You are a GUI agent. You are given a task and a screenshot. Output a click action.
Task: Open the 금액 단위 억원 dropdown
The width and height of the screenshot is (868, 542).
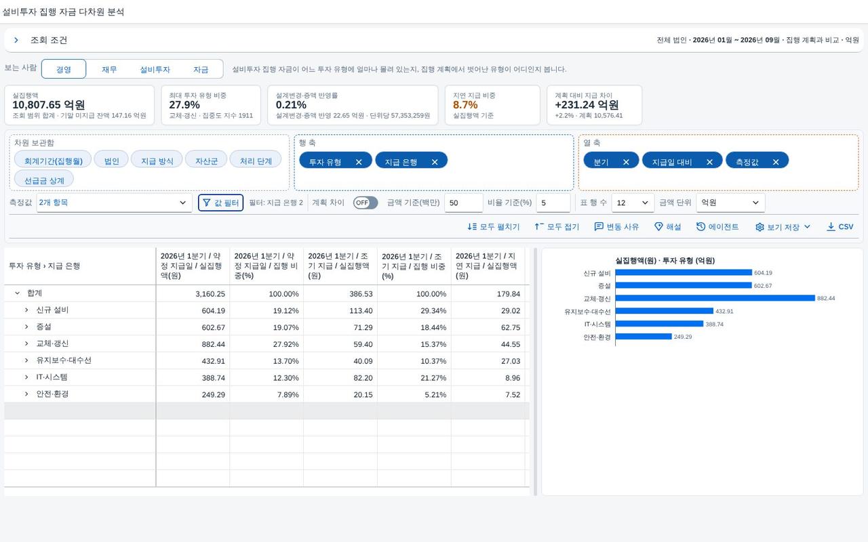pos(731,203)
